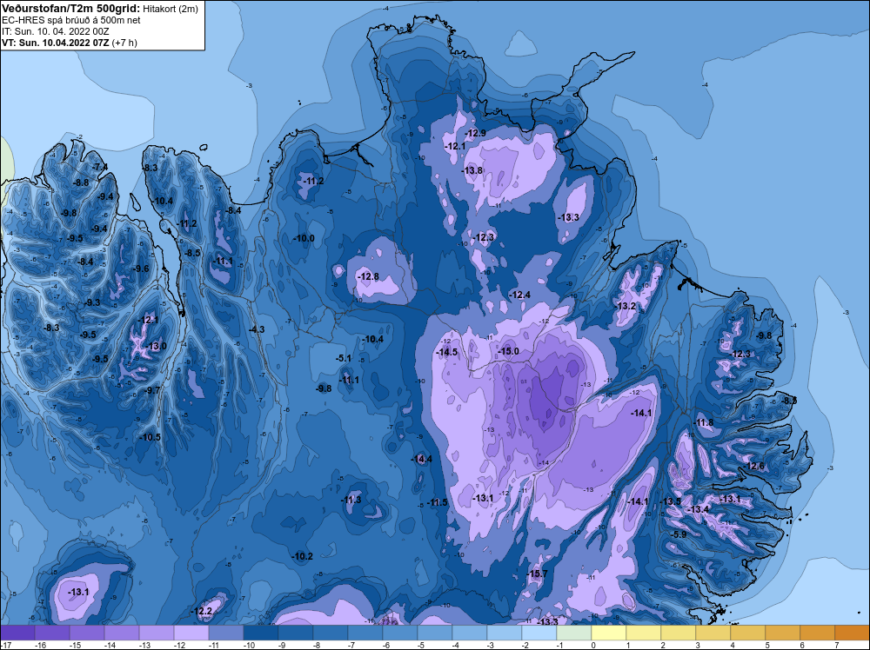Image resolution: width=870 pixels, height=650 pixels.
Task: Click the -12.6 temperature label
Action: click(x=754, y=466)
